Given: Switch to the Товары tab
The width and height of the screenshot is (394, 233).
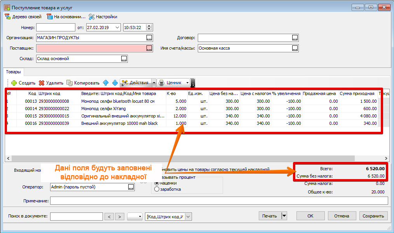Looking at the screenshot, I should [x=13, y=72].
